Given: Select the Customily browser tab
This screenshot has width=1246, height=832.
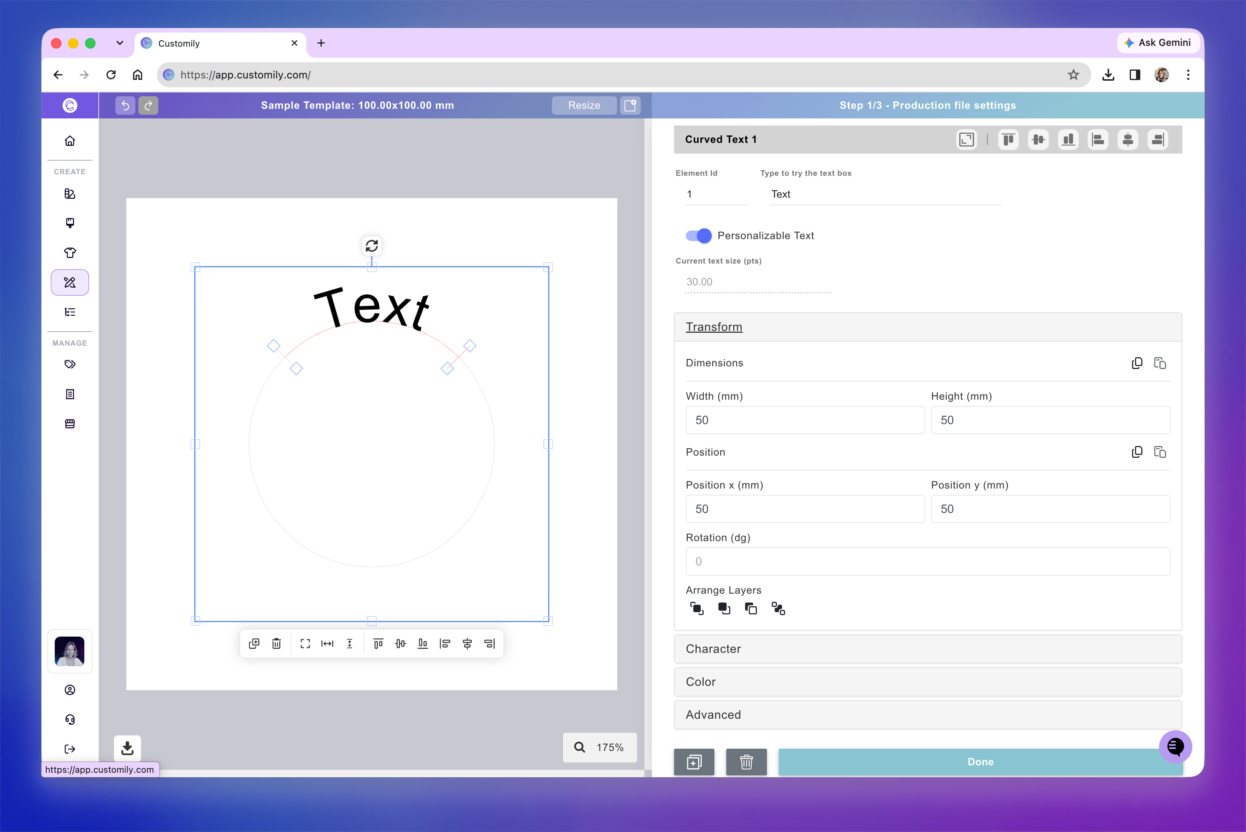Looking at the screenshot, I should tap(220, 44).
